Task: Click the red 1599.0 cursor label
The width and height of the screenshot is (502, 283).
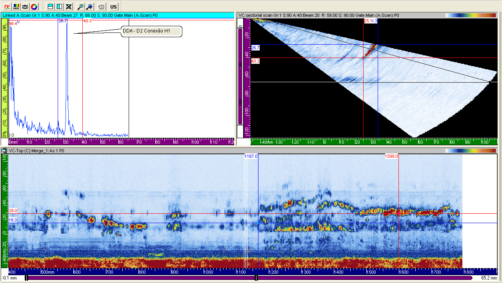Action: (391, 156)
